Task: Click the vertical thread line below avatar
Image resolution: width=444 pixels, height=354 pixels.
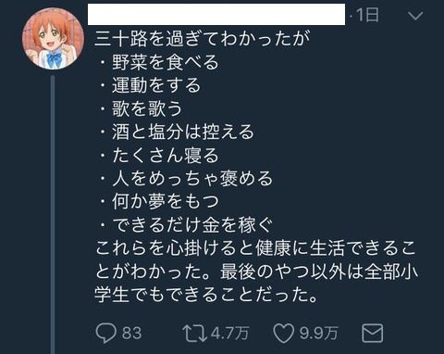Action: tap(53, 215)
